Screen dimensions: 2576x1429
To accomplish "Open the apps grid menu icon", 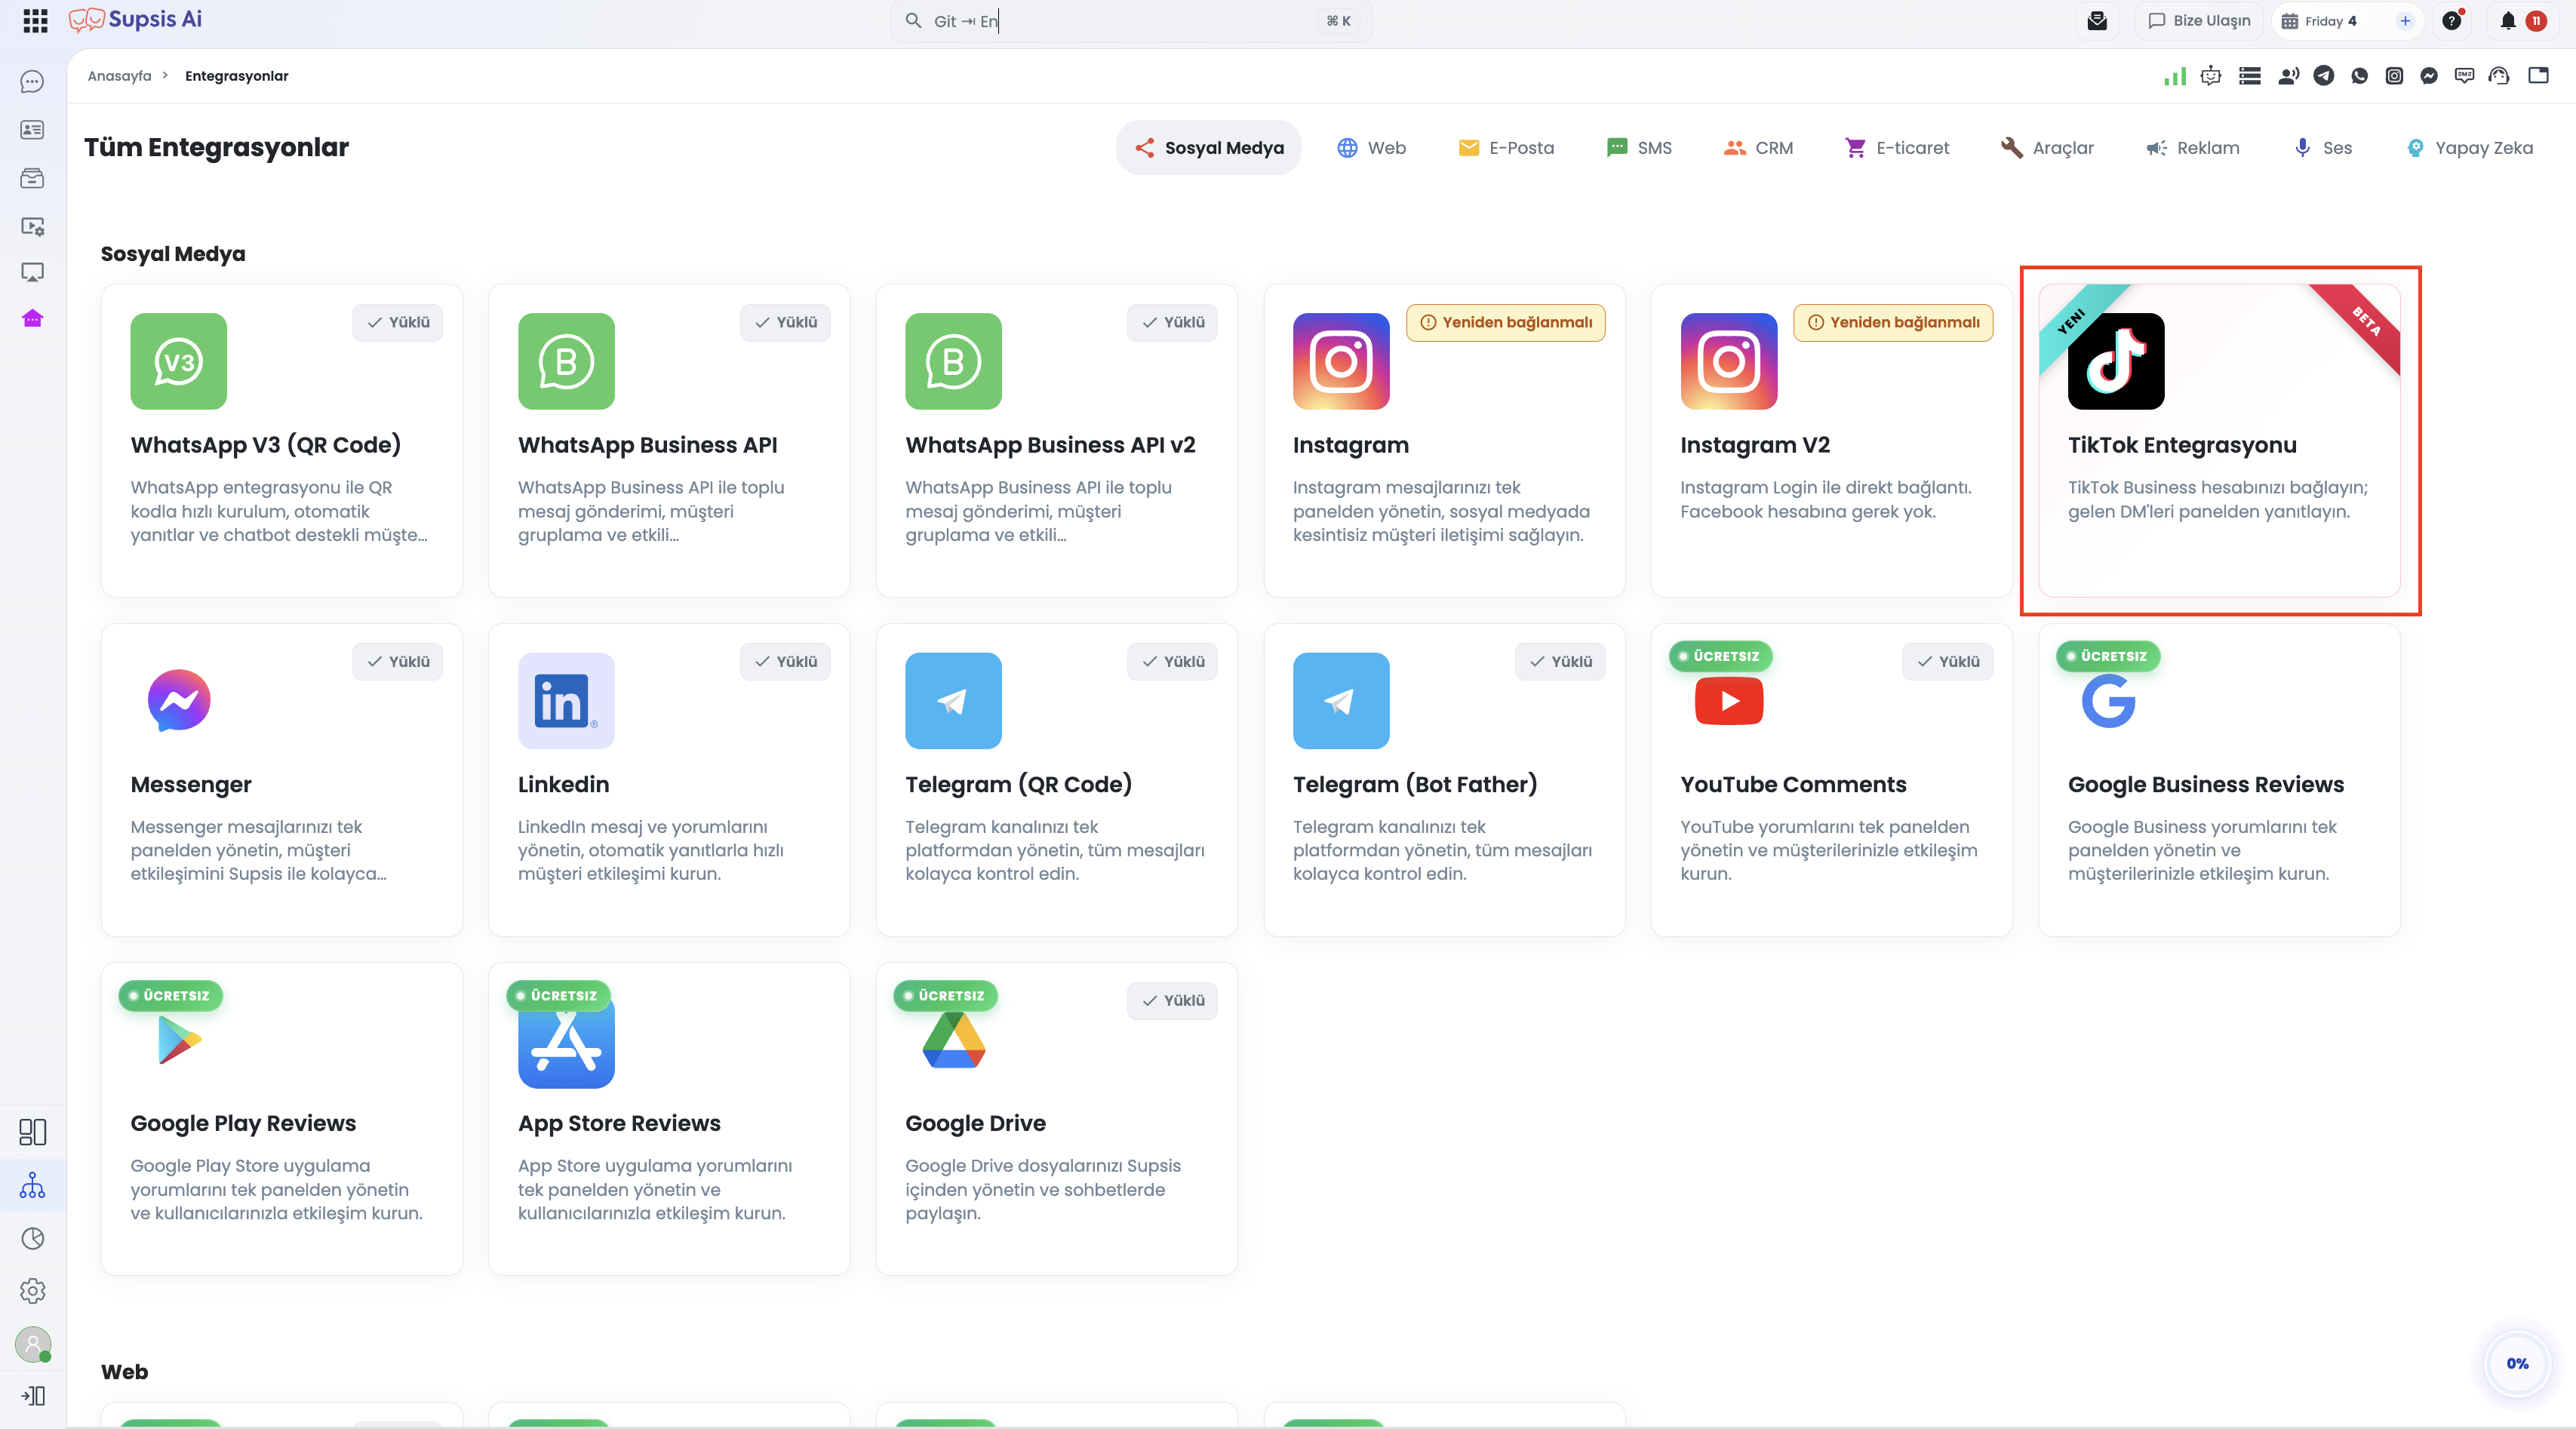I will pos(35,20).
